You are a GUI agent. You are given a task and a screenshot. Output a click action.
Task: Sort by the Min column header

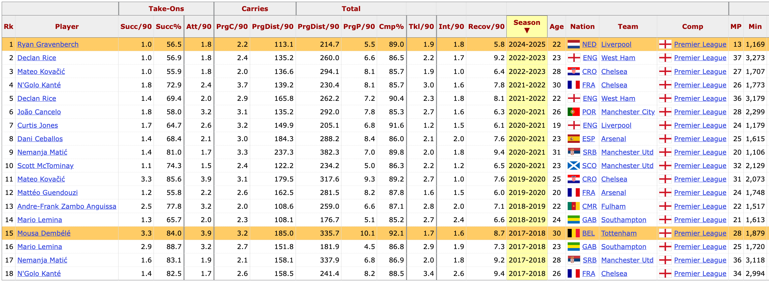[755, 26]
